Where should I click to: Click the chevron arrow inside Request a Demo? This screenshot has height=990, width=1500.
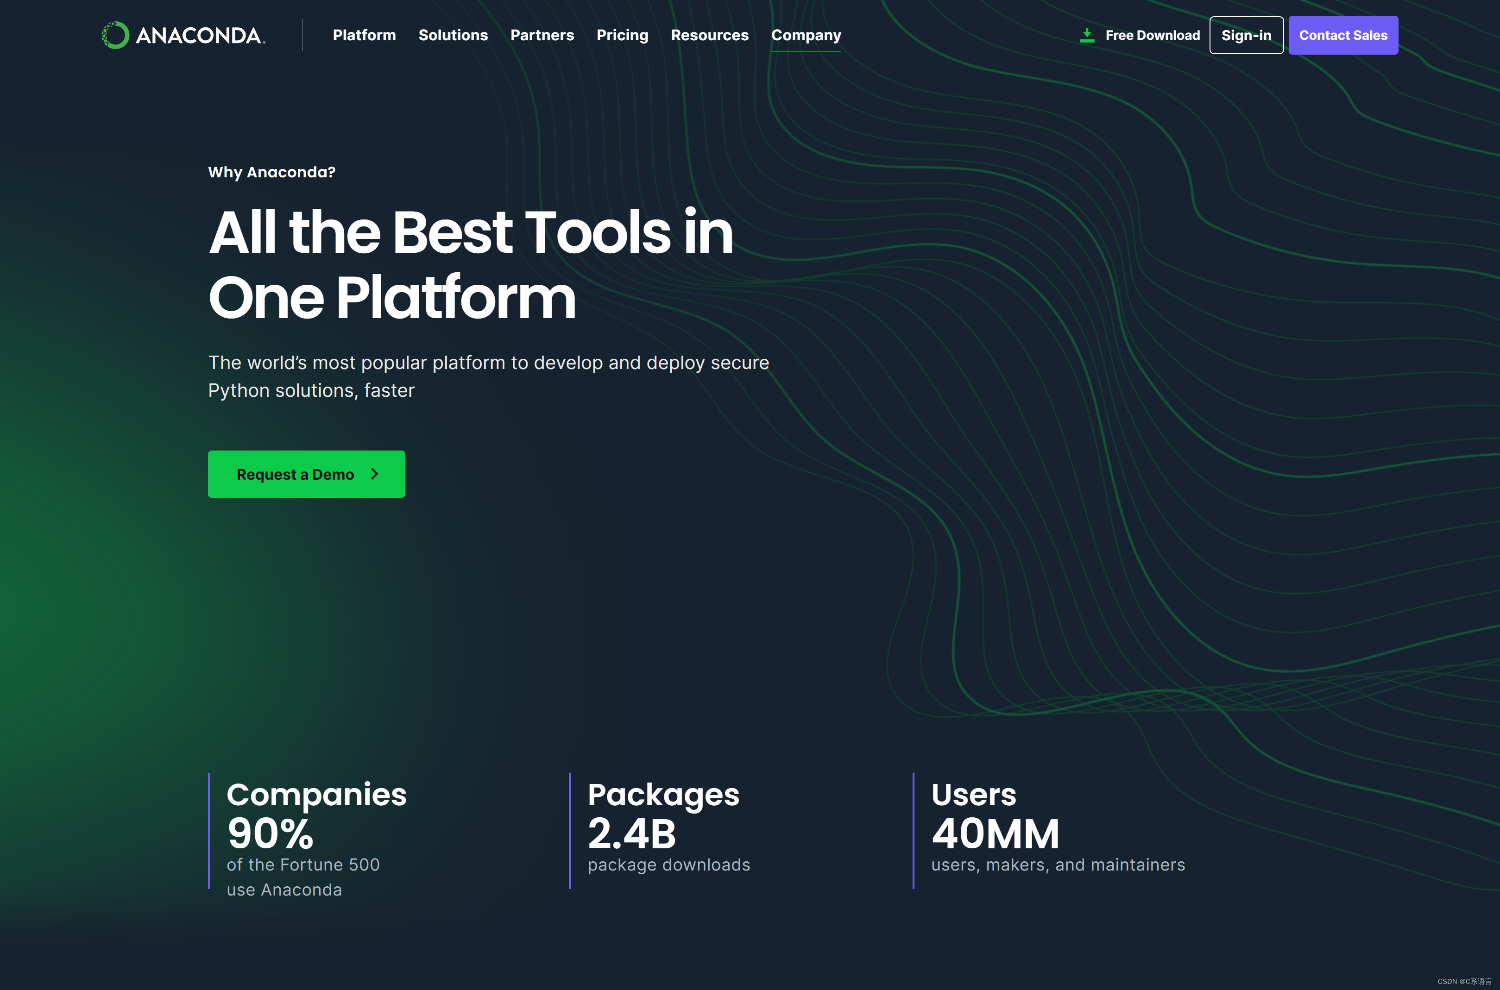[374, 474]
